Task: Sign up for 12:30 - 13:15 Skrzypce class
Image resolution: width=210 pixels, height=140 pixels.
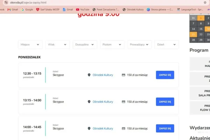Action: point(165,75)
